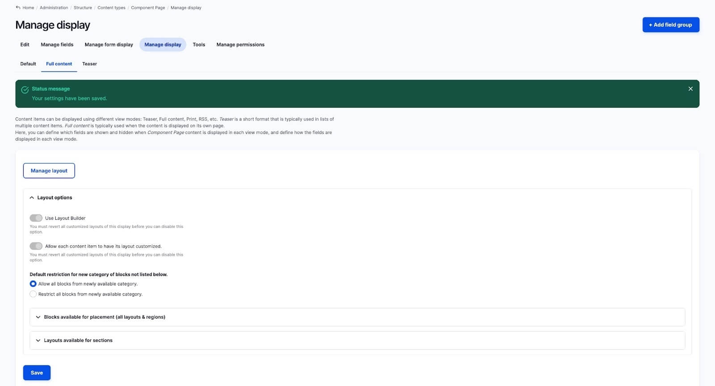Select Restrict all blocks from newly available category
The height and width of the screenshot is (386, 715).
click(x=33, y=294)
